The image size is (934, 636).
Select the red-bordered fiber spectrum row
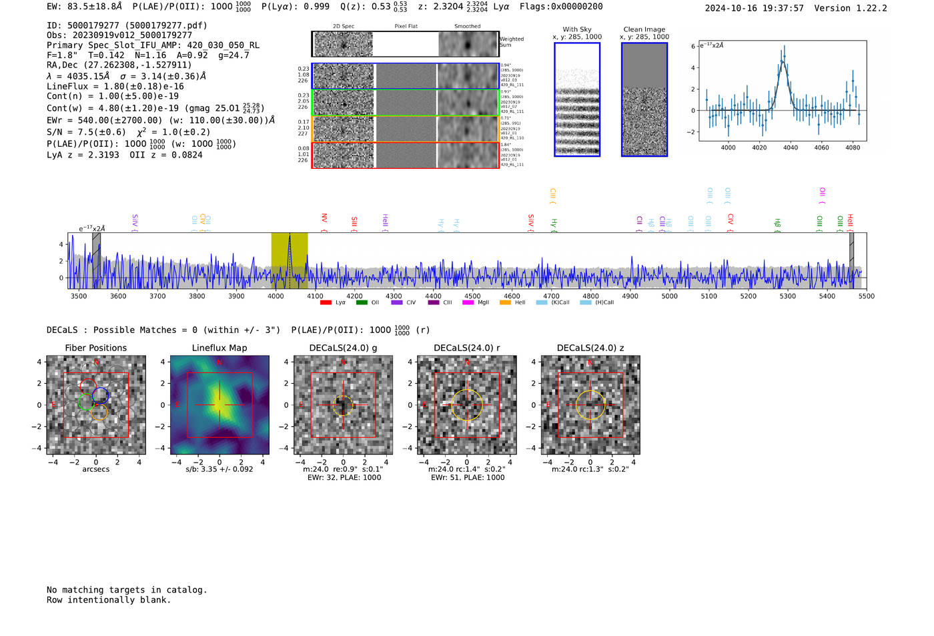[406, 155]
